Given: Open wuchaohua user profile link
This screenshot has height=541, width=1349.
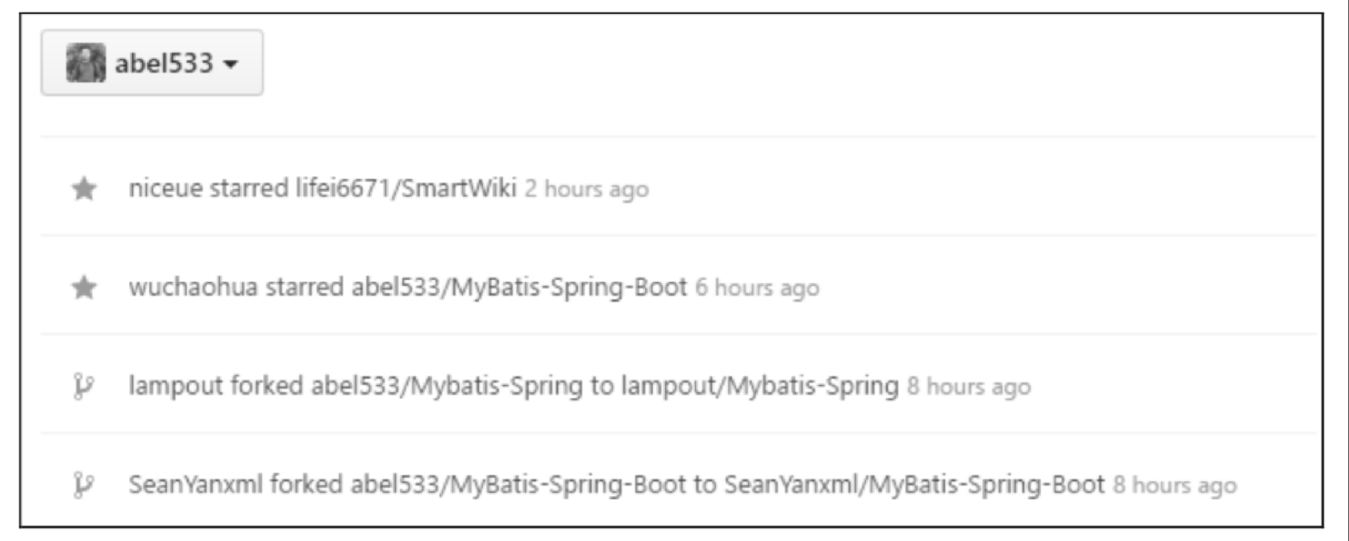Looking at the screenshot, I should [x=193, y=287].
